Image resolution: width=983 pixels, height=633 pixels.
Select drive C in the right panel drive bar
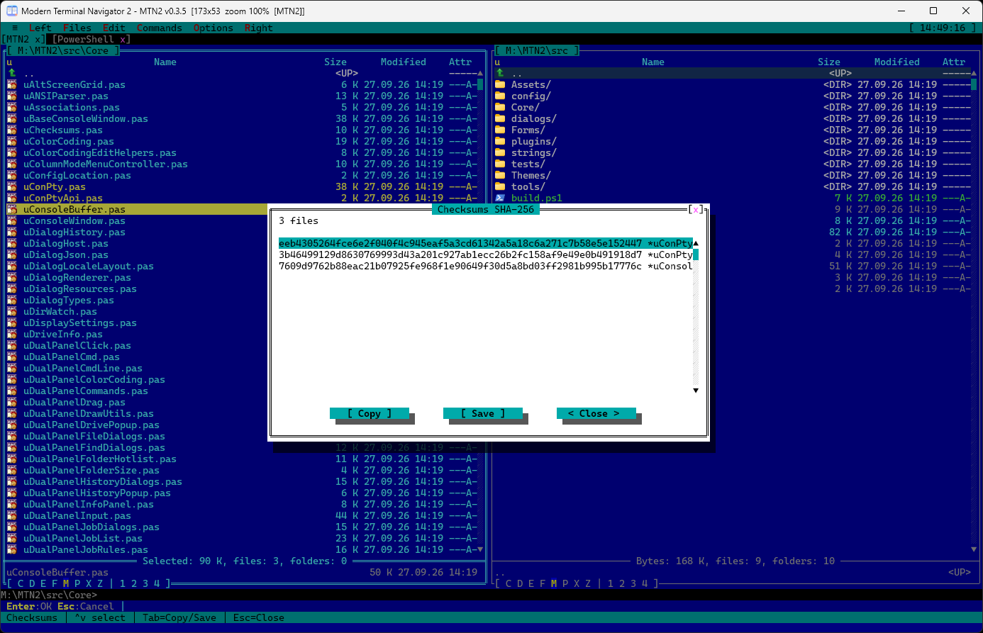pyautogui.click(x=509, y=583)
